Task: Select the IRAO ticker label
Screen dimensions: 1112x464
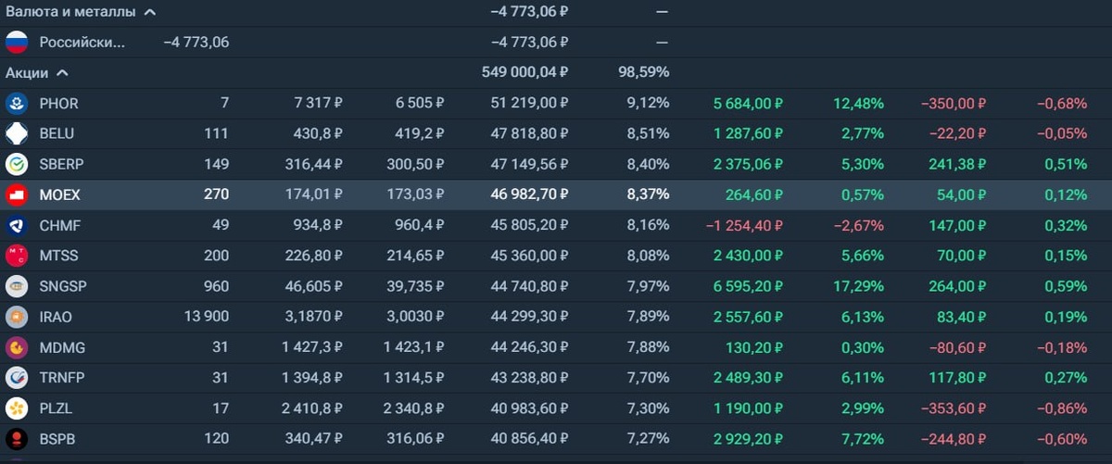Action: click(56, 318)
